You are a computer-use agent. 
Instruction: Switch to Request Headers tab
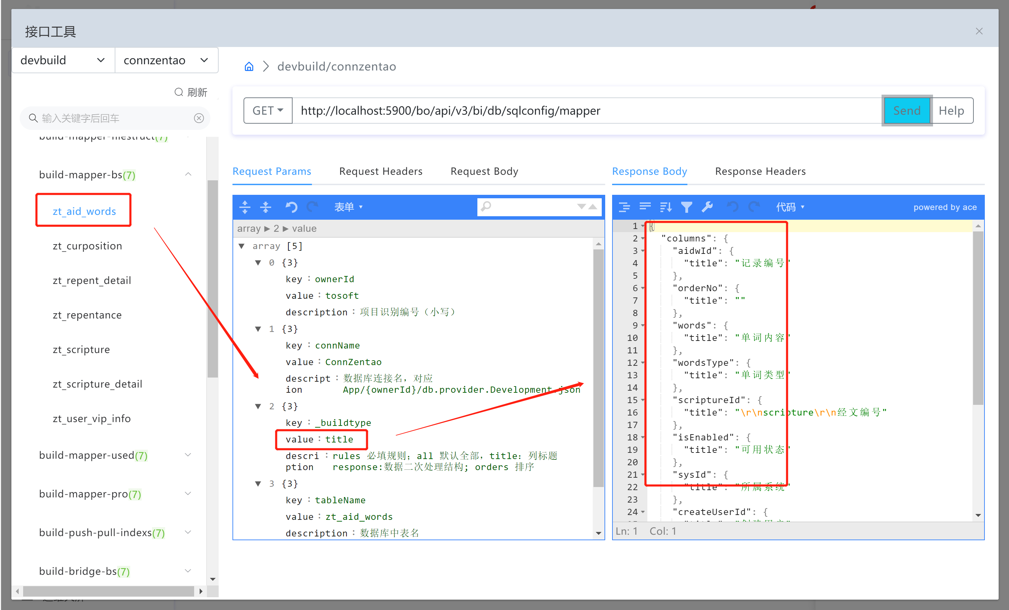[381, 171]
